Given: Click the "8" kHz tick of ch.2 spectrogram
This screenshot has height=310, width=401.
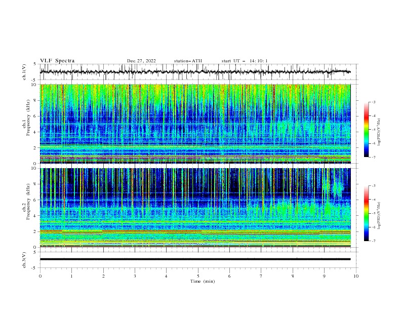Looking at the screenshot, I should pos(35,184).
